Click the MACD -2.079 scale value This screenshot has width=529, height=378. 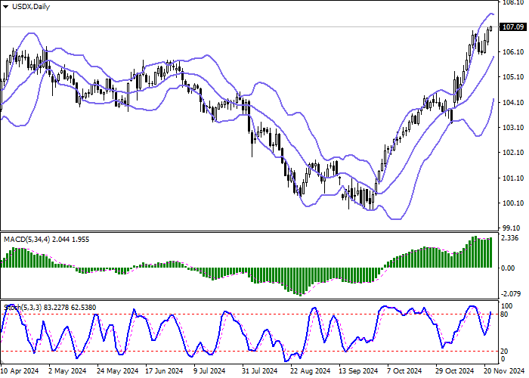511,294
